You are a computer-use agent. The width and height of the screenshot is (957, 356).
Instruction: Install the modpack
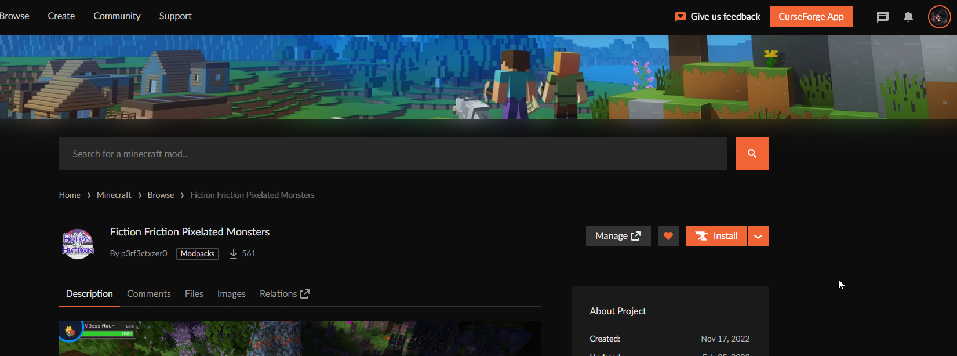point(716,236)
